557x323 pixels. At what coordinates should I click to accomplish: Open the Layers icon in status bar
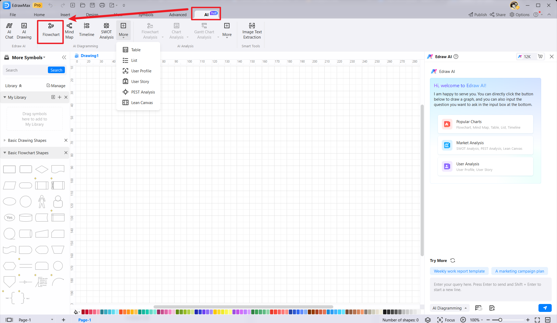pos(428,320)
